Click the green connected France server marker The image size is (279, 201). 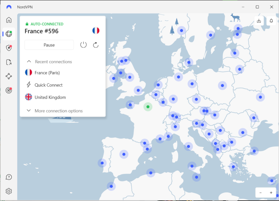(x=148, y=107)
